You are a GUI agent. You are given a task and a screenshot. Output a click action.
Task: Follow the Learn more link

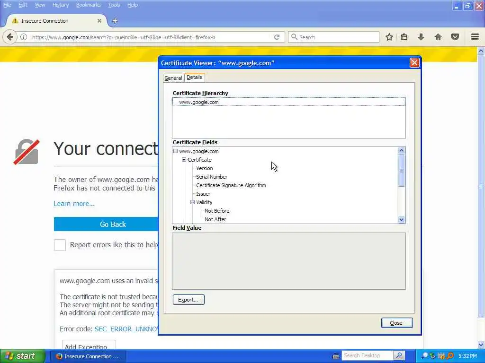(x=74, y=204)
